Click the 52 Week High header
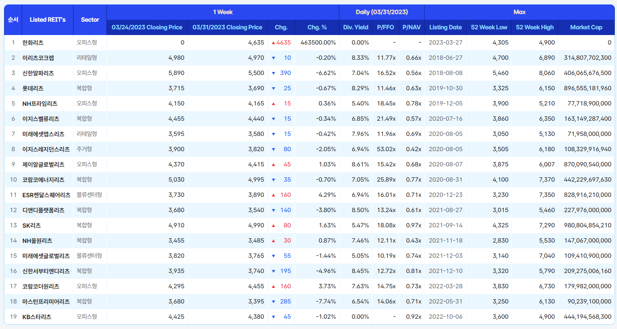The width and height of the screenshot is (617, 329). pyautogui.click(x=534, y=27)
